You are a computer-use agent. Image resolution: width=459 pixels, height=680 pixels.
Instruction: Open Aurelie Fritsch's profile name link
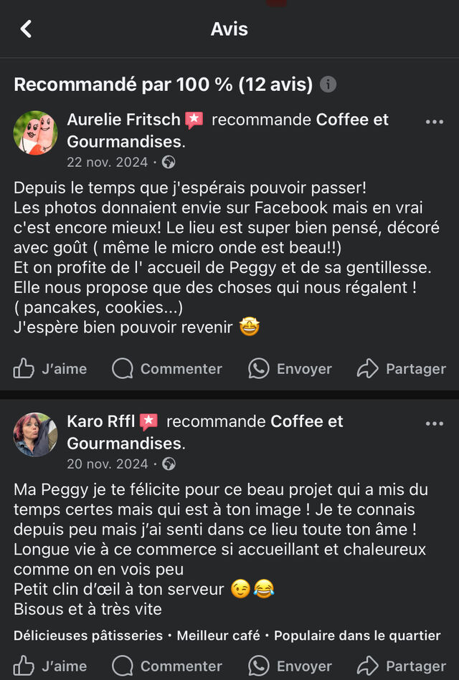point(125,120)
